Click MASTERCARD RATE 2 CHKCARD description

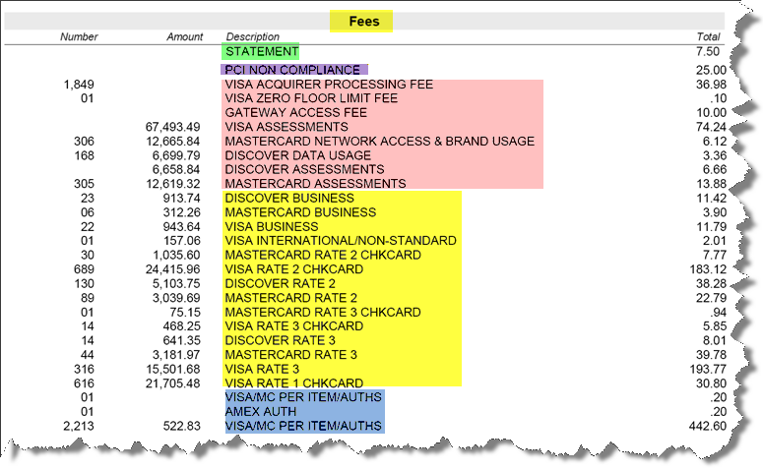pos(323,256)
